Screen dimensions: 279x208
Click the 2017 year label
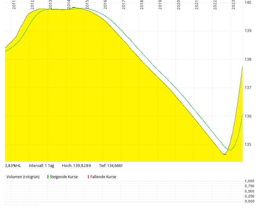click(x=123, y=5)
